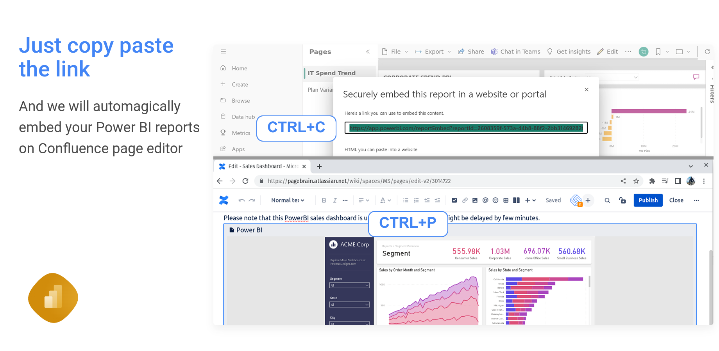Image resolution: width=719 pixels, height=351 pixels.
Task: Click the Share button in Power BI
Action: point(471,51)
